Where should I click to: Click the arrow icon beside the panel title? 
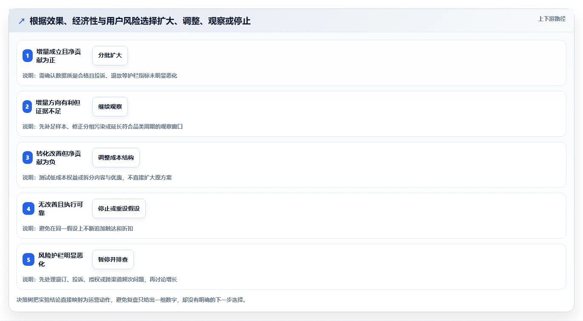pyautogui.click(x=22, y=21)
